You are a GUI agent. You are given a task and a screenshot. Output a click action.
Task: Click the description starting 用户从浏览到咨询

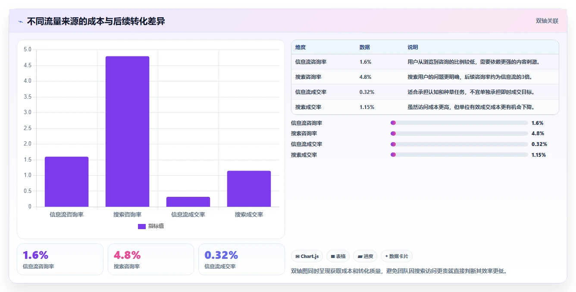coord(474,62)
